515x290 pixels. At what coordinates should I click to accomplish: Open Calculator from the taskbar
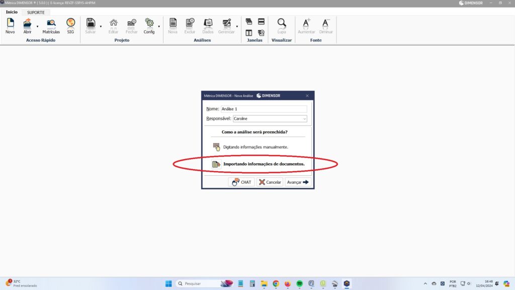[x=252, y=284]
